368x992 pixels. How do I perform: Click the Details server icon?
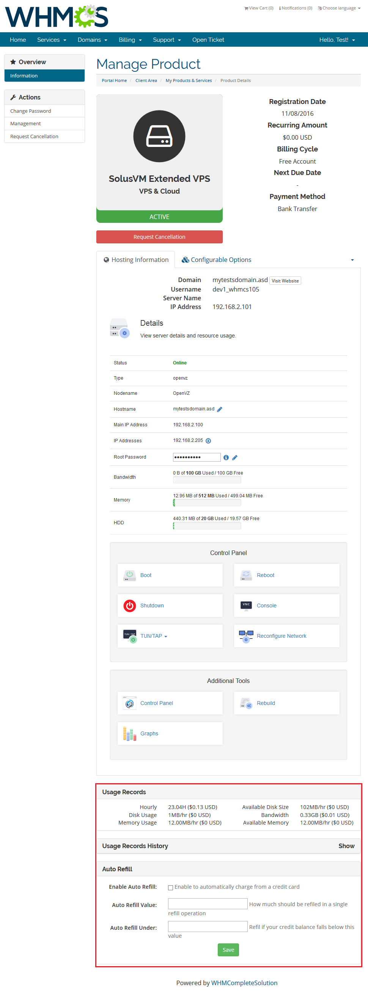[120, 328]
